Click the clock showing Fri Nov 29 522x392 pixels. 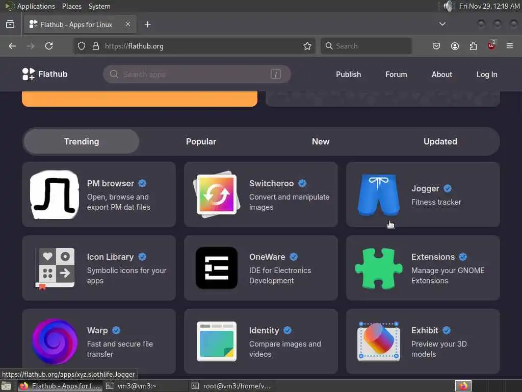(x=489, y=6)
